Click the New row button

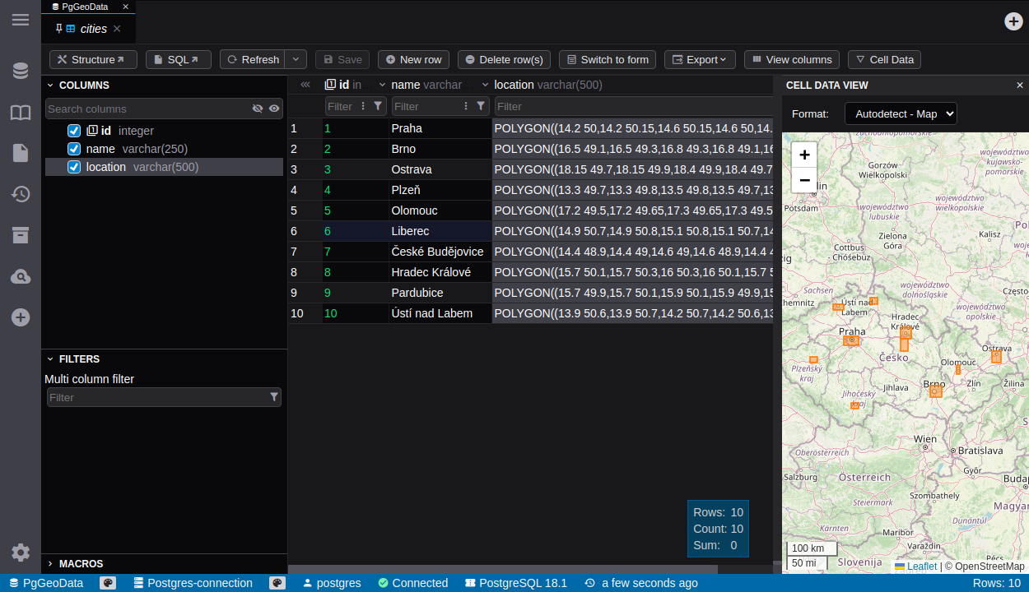413,59
